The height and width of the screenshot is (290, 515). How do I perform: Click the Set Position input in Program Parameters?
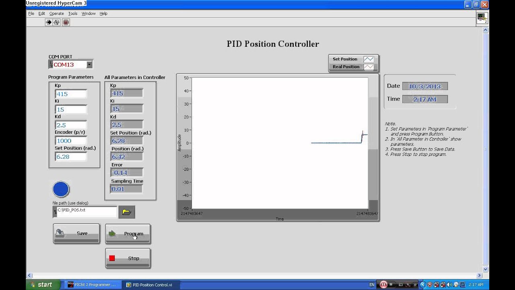tap(71, 157)
